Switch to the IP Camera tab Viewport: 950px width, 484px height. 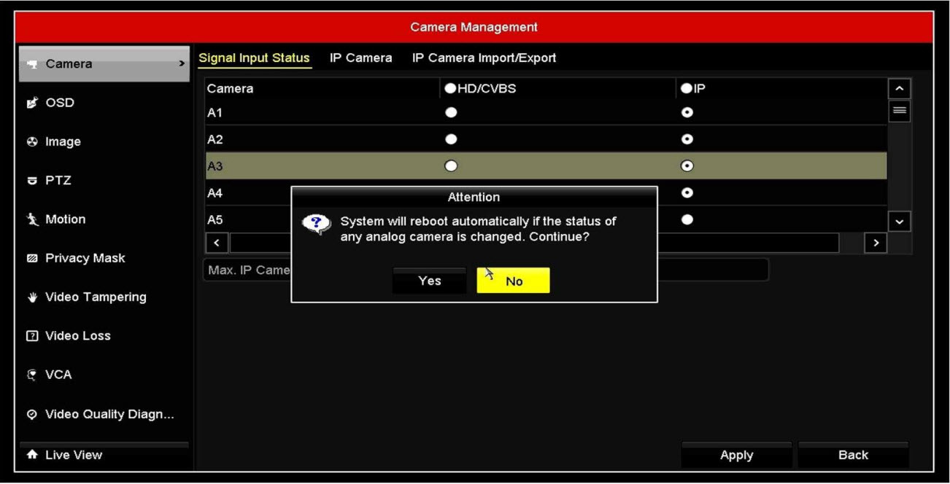[x=360, y=58]
